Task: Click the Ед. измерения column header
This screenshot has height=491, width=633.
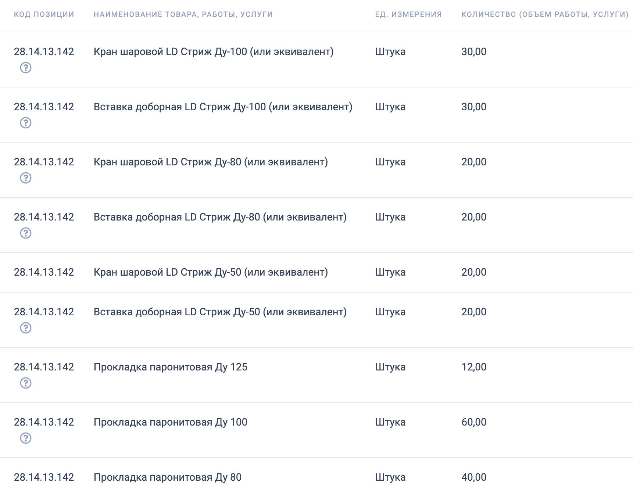Action: (x=408, y=14)
